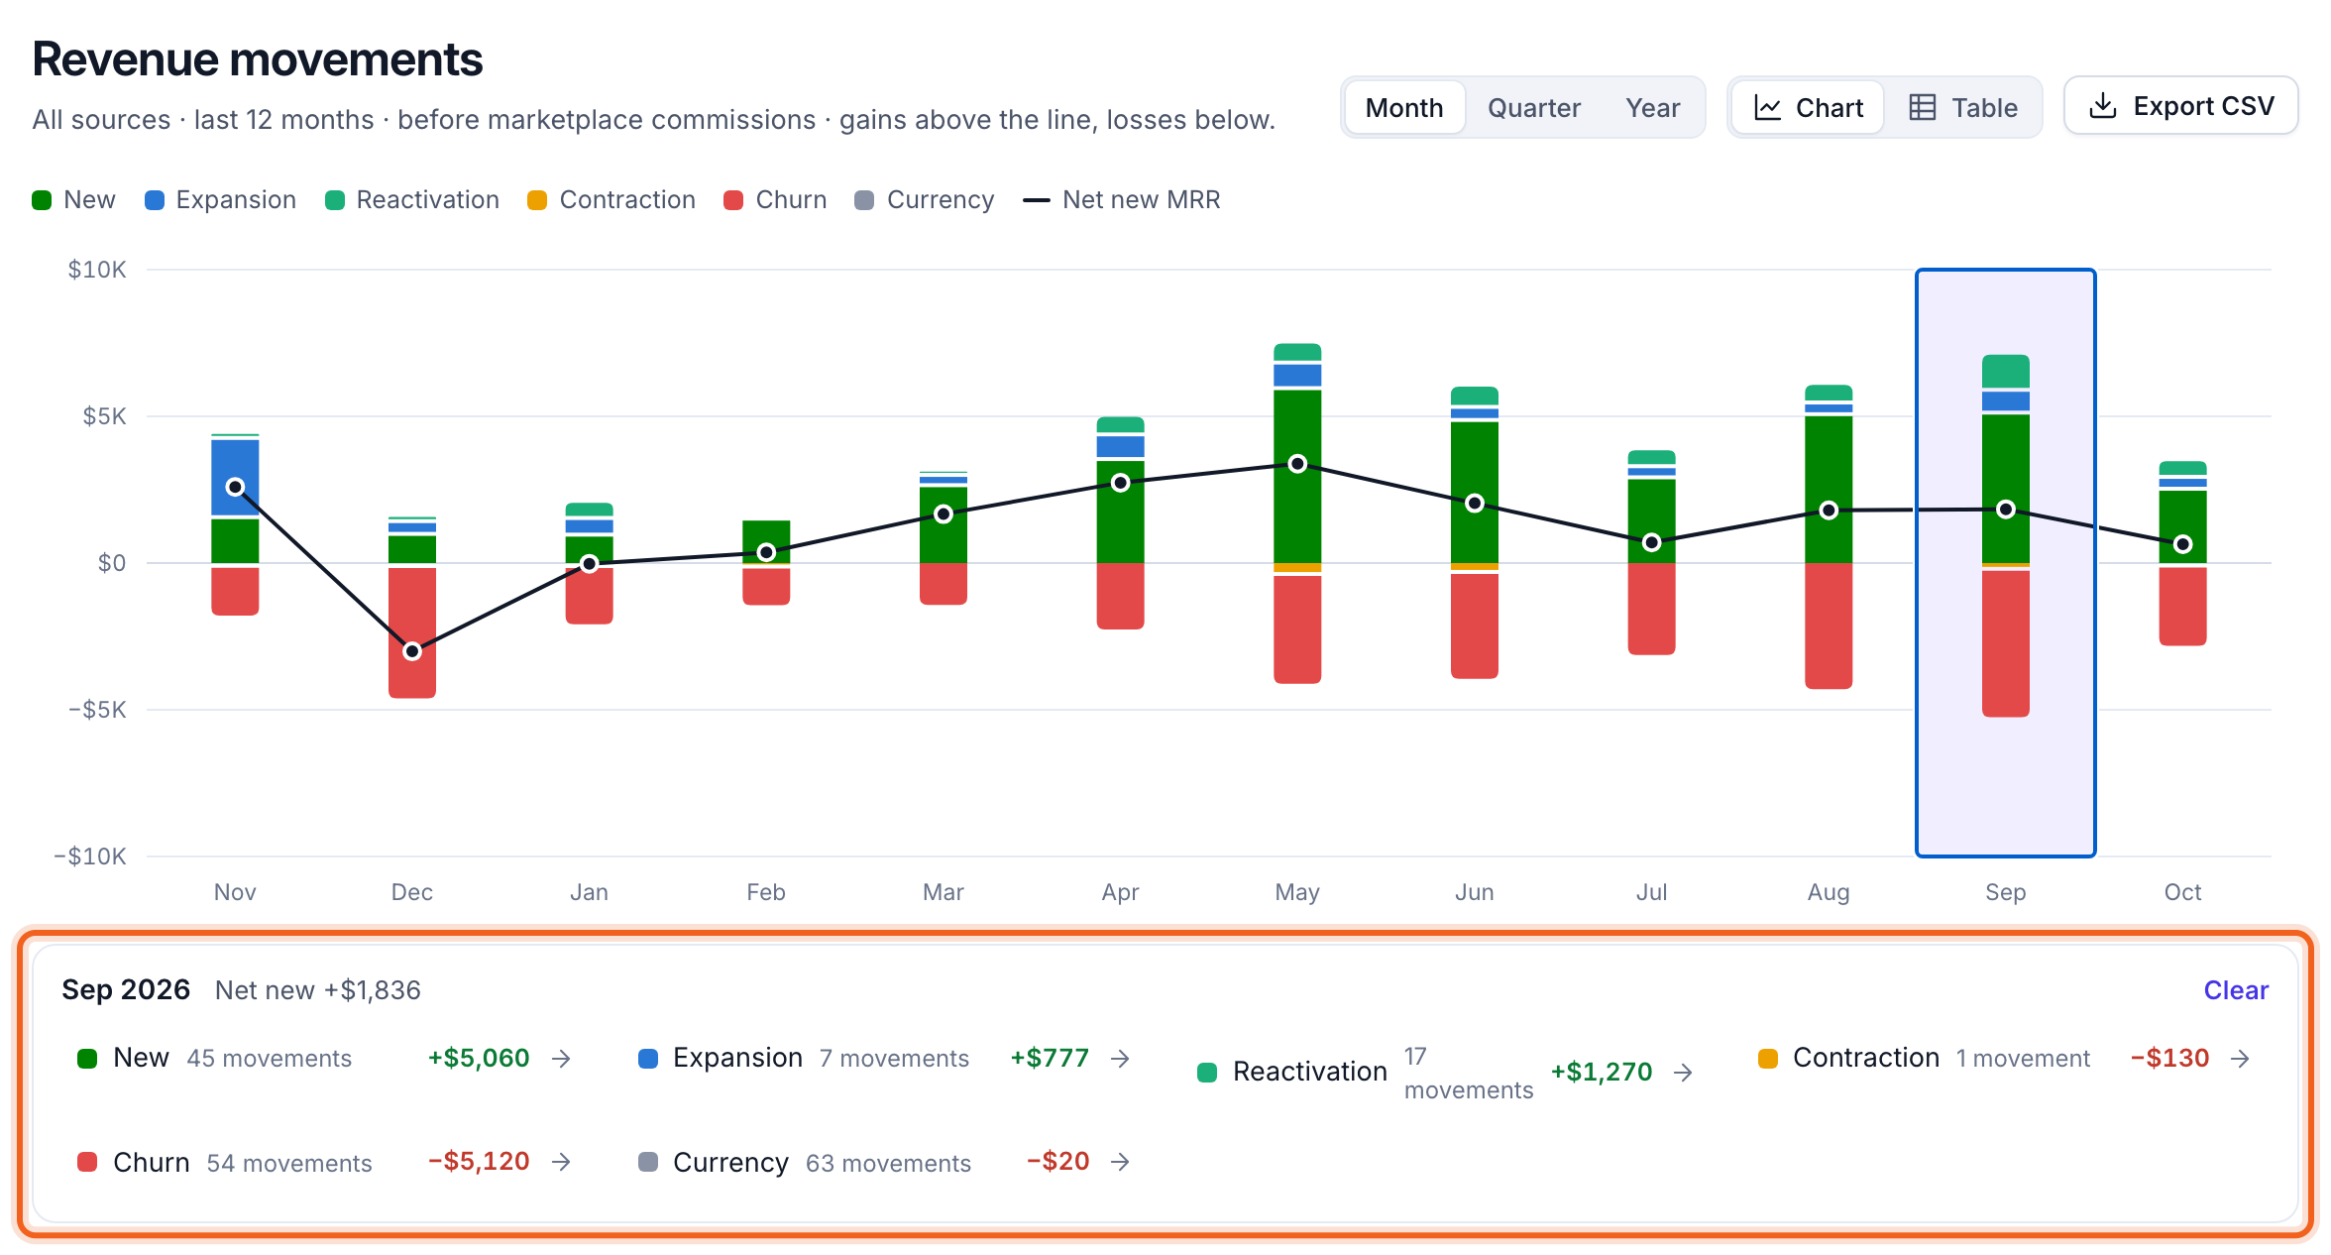Click the +$777 Expansion amount
Viewport: 2331px width, 1255px height.
pyautogui.click(x=1050, y=1059)
